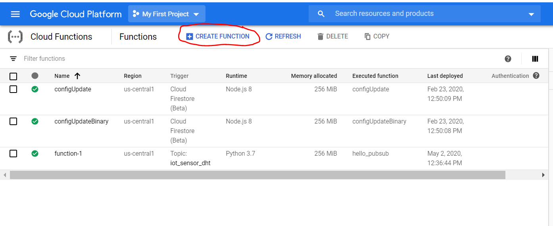The height and width of the screenshot is (226, 553).
Task: Click the hello_pubsub executed function cell
Action: (x=370, y=153)
